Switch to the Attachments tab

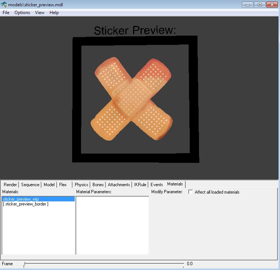119,185
